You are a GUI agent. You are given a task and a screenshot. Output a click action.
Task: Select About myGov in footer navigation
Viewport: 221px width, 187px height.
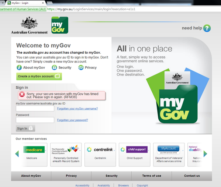pos(31,176)
